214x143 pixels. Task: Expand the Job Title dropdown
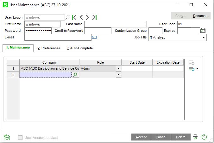tap(204, 37)
